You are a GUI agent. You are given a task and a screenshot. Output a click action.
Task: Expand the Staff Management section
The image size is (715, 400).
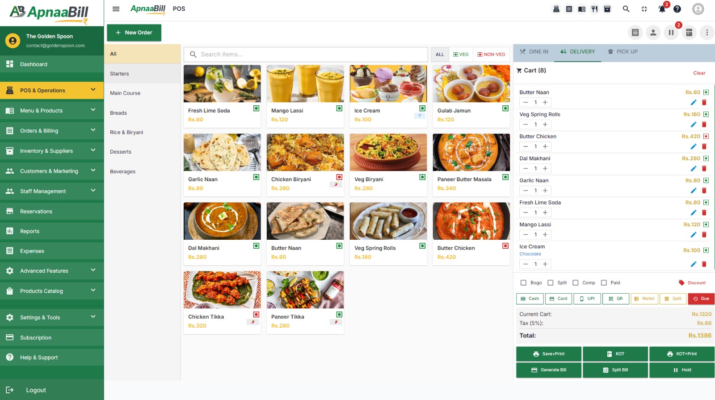(52, 191)
